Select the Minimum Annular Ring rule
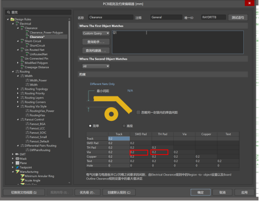This screenshot has width=259, height=201. 39,176
